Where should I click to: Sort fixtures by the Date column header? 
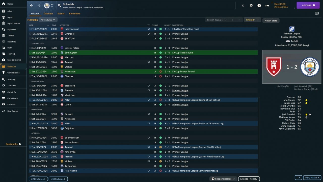(x=31, y=25)
